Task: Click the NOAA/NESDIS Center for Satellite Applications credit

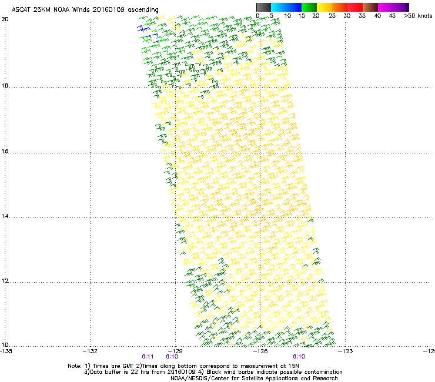Action: click(x=254, y=378)
